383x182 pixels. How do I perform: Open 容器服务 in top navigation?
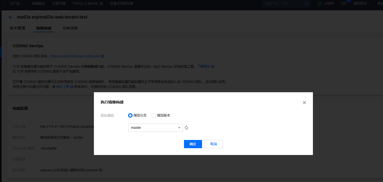[39, 4]
